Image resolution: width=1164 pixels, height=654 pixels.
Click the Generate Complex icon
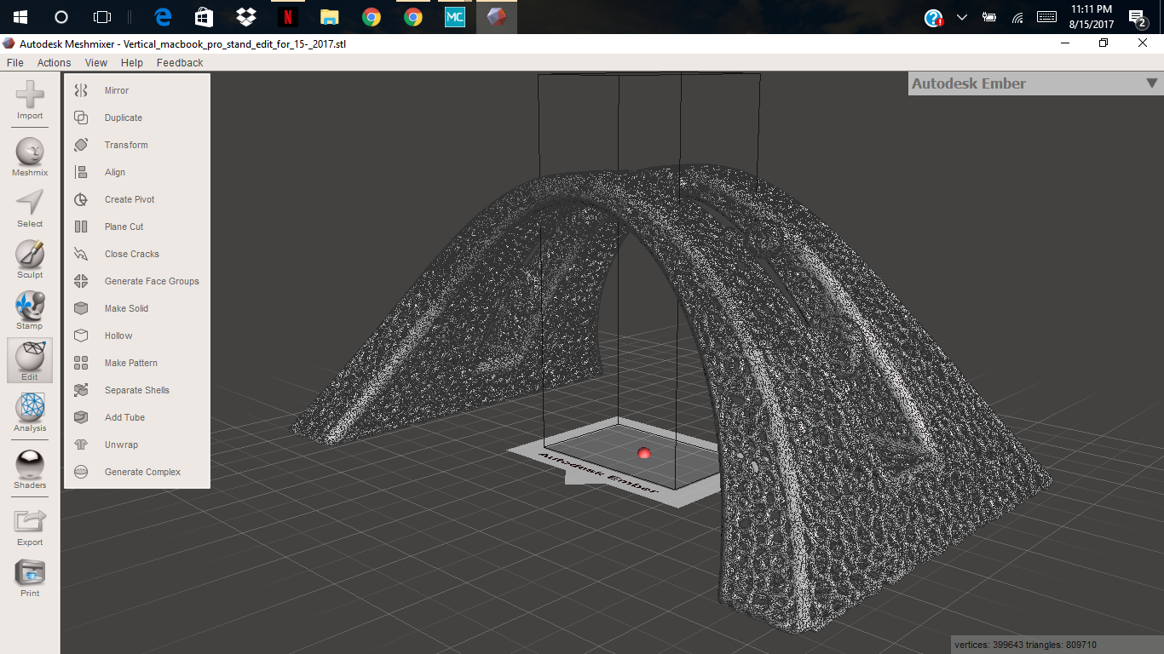81,472
